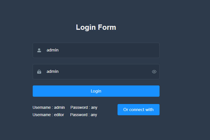Place cursor on admin text in password box
Viewport: 210px width, 140px height.
[x=52, y=71]
